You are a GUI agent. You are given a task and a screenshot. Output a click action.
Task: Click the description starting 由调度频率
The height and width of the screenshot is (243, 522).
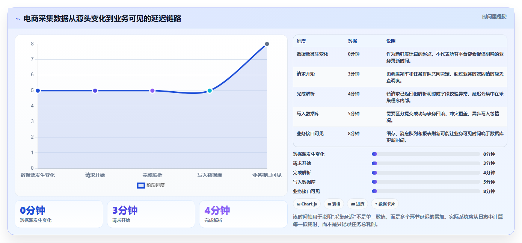click(x=445, y=77)
